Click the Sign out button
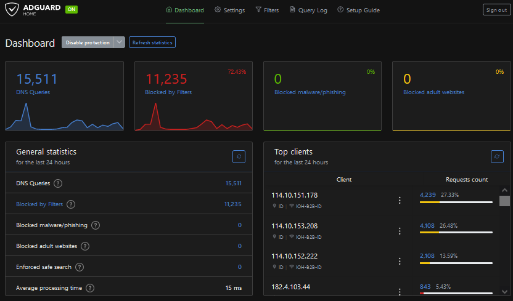 pyautogui.click(x=496, y=10)
